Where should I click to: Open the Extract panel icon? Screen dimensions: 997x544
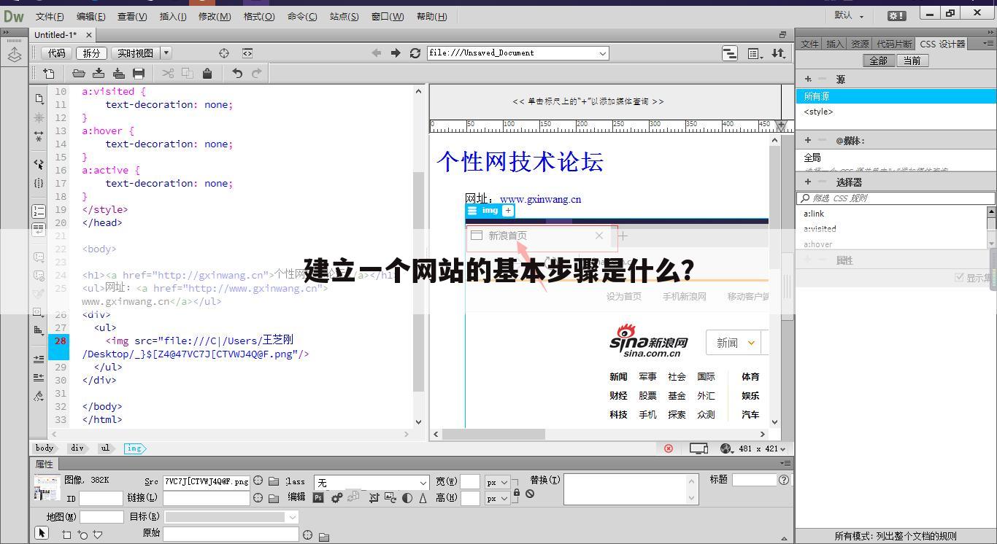pyautogui.click(x=14, y=55)
